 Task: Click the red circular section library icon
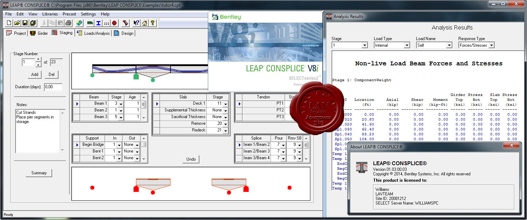point(114,23)
